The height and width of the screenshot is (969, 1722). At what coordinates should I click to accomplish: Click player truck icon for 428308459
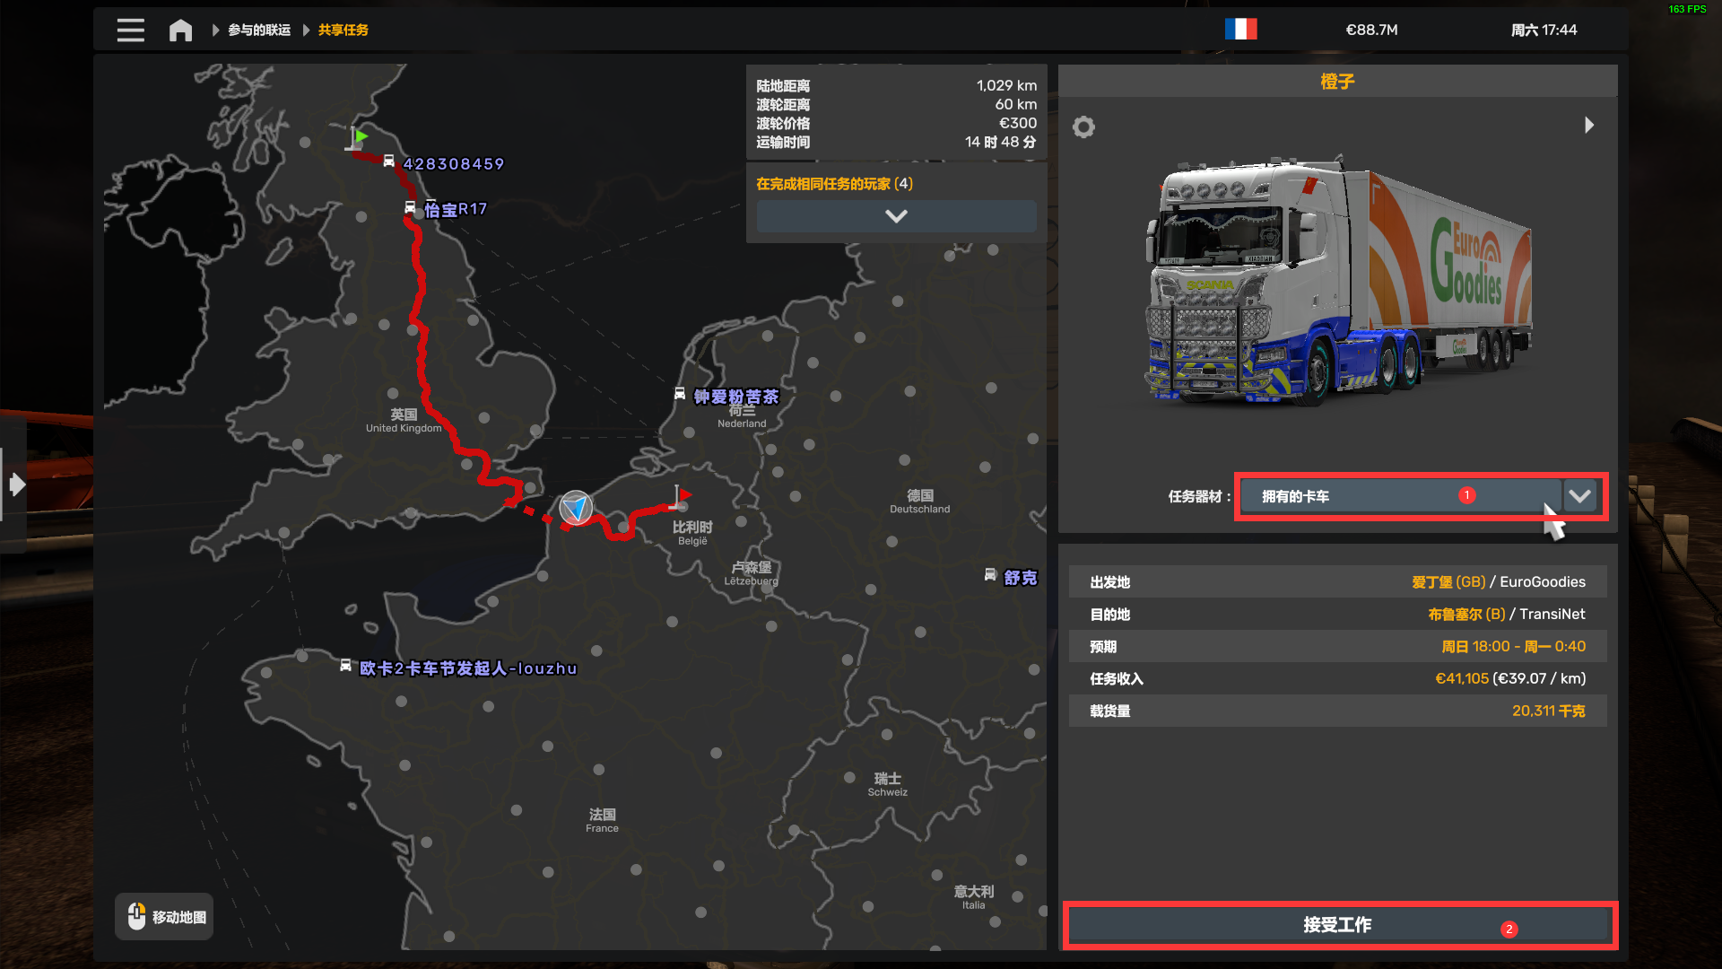(x=388, y=161)
